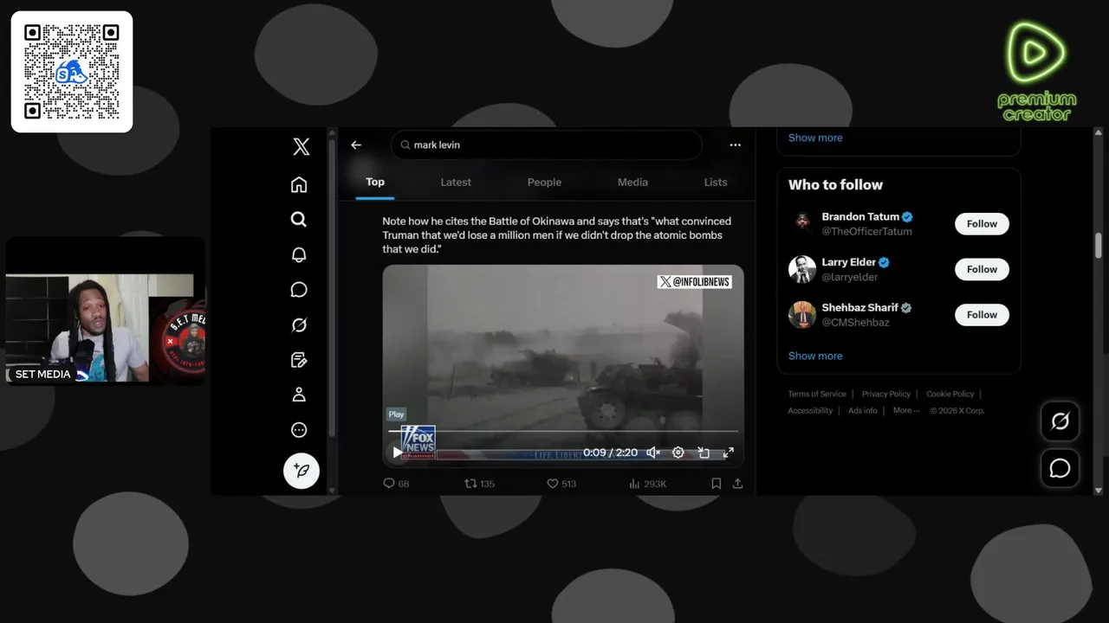1109x623 pixels.
Task: Open search options three-dot menu
Action: tap(735, 145)
